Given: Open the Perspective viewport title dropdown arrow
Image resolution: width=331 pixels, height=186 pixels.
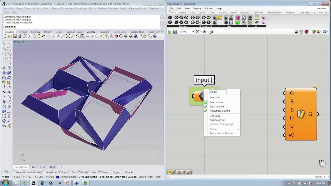Looking at the screenshot, I should click(x=29, y=42).
